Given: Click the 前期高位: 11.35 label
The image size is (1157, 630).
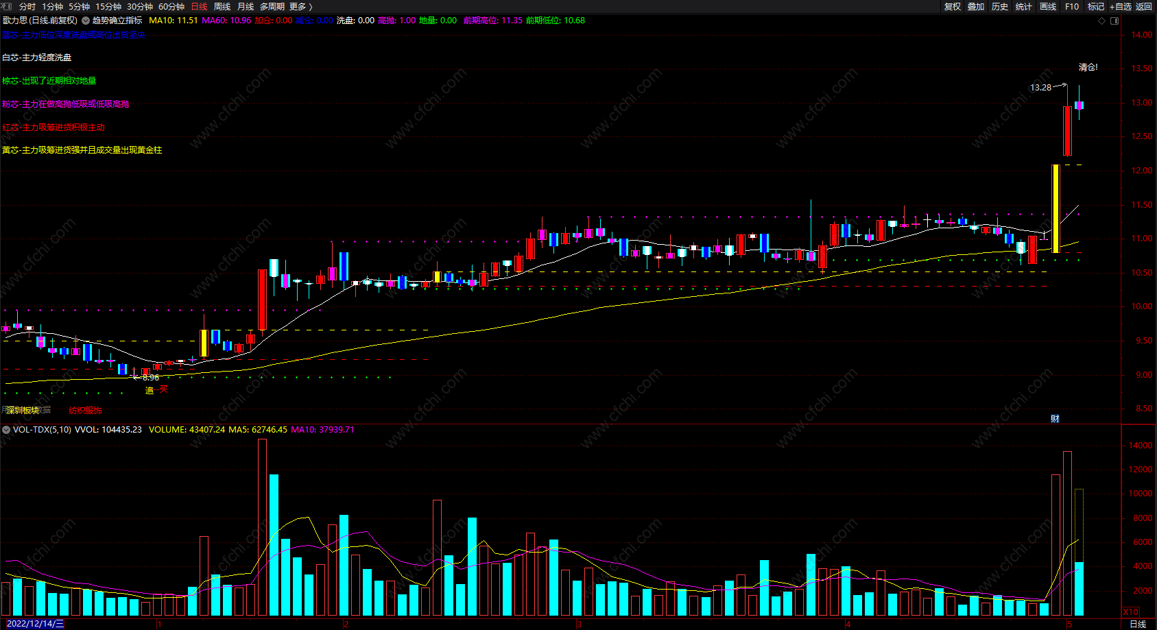Looking at the screenshot, I should click(x=492, y=21).
